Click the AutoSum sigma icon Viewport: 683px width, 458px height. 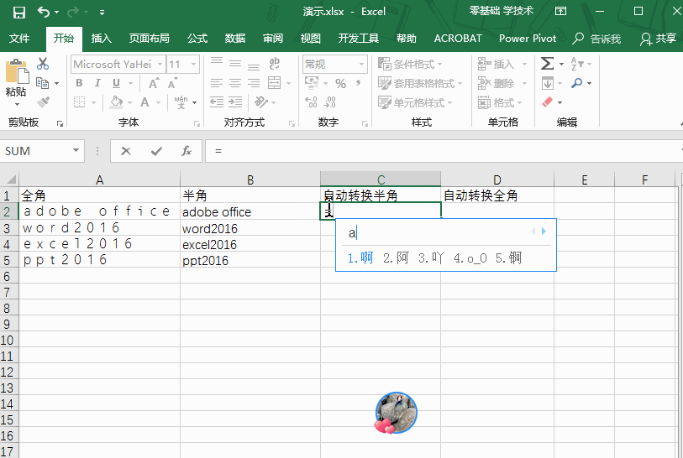point(548,64)
